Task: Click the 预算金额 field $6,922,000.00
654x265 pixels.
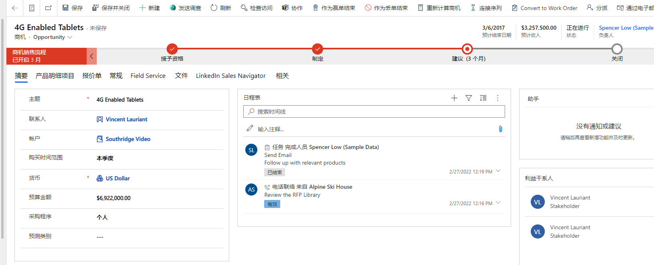Action: click(x=159, y=198)
